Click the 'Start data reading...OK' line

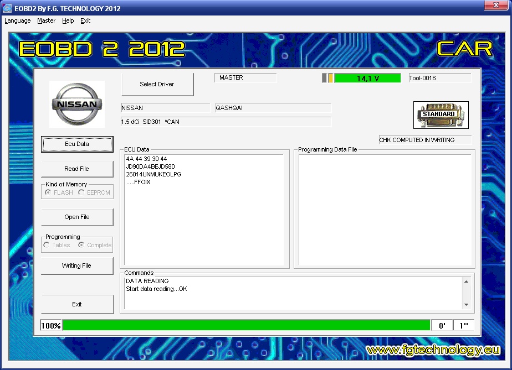pyautogui.click(x=156, y=289)
